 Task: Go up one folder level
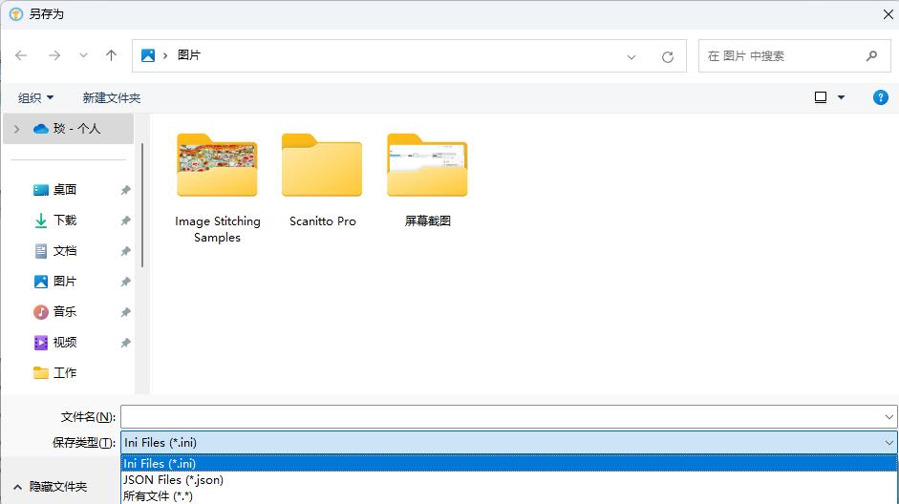pos(111,56)
